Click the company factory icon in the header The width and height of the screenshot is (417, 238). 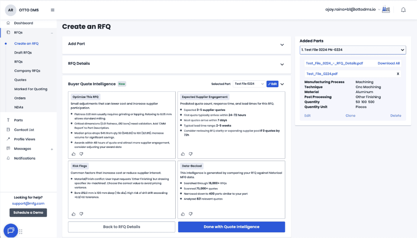point(386,10)
